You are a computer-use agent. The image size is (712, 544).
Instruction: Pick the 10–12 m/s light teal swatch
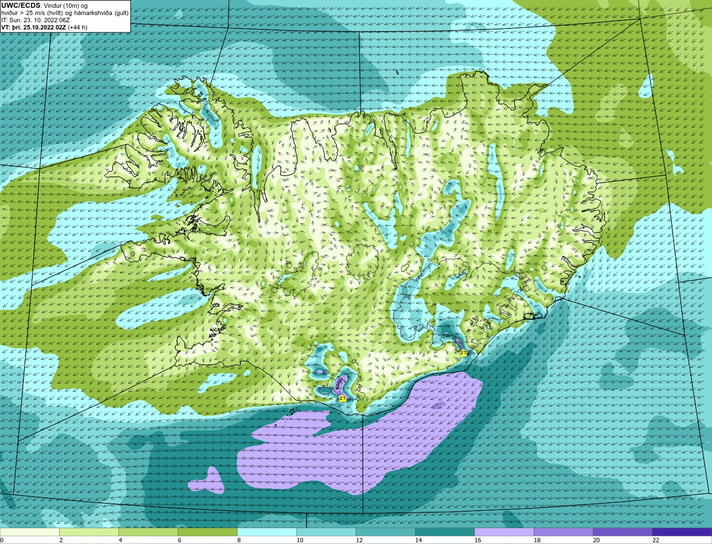point(326,532)
